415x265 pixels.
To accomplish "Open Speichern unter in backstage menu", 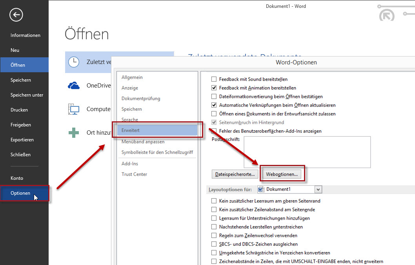I will 27,95.
